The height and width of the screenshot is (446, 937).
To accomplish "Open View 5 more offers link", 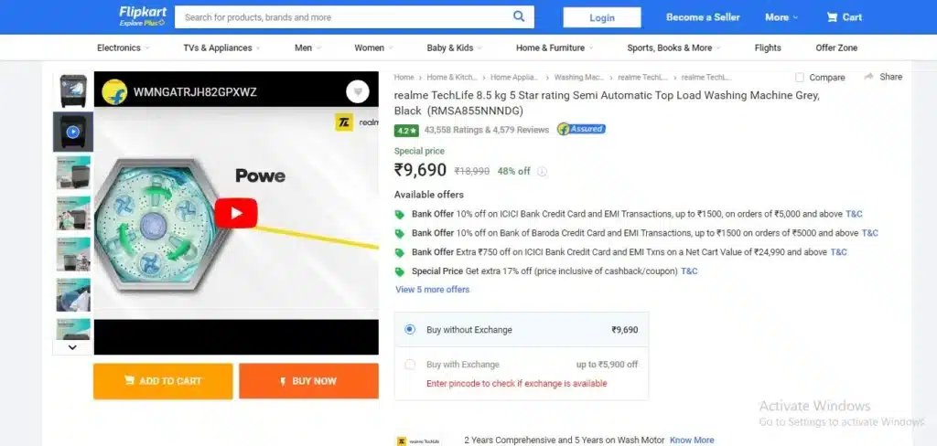I will (433, 290).
